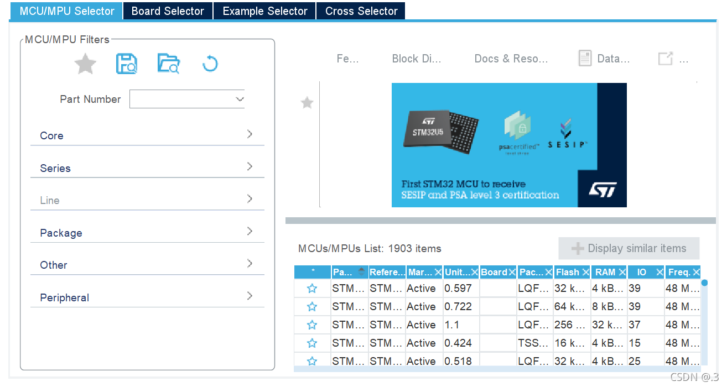Reset all MCU filters icon

(x=210, y=64)
